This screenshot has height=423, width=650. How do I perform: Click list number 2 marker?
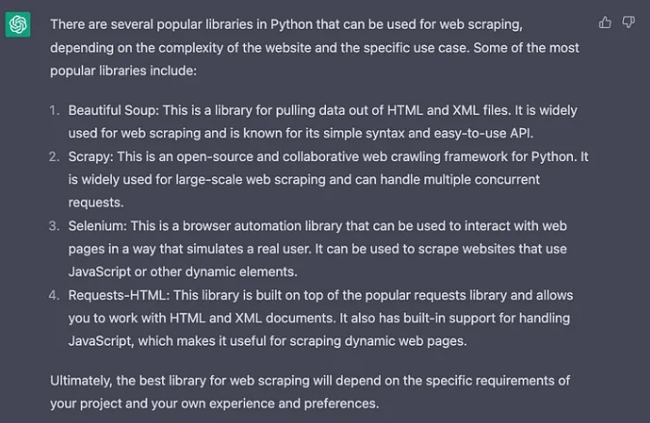(x=55, y=156)
